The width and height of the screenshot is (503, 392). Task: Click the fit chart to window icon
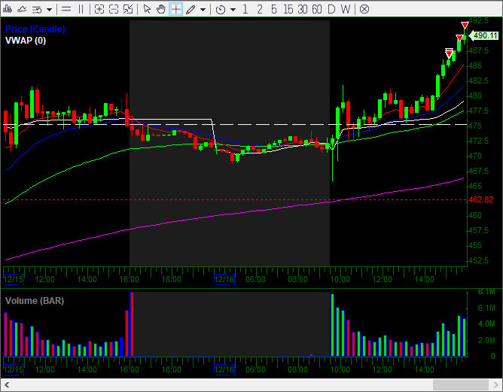point(128,9)
